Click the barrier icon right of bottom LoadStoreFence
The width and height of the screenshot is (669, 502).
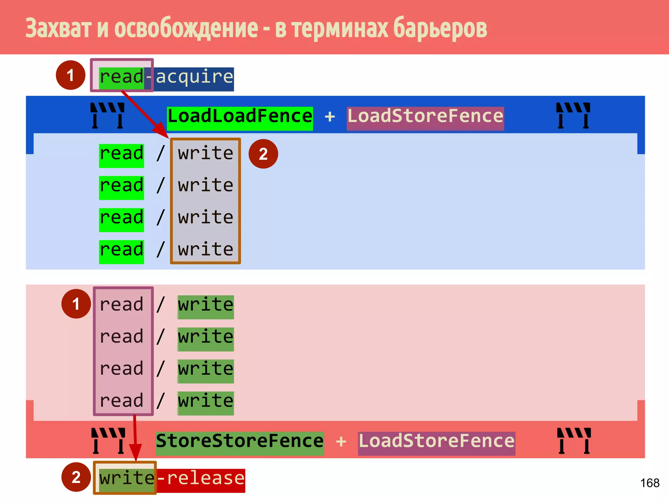point(574,441)
